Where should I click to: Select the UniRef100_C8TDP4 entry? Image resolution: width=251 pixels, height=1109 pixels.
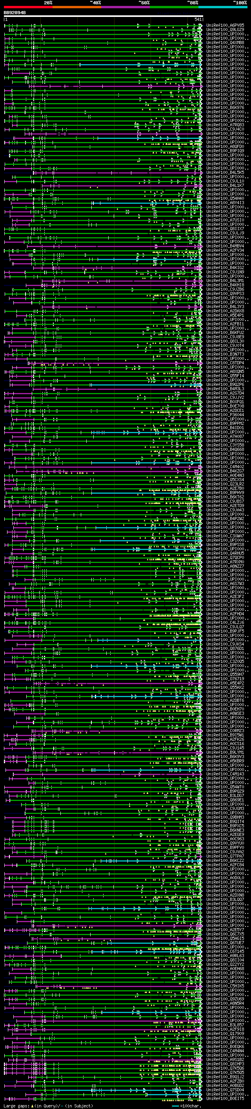tap(225, 363)
